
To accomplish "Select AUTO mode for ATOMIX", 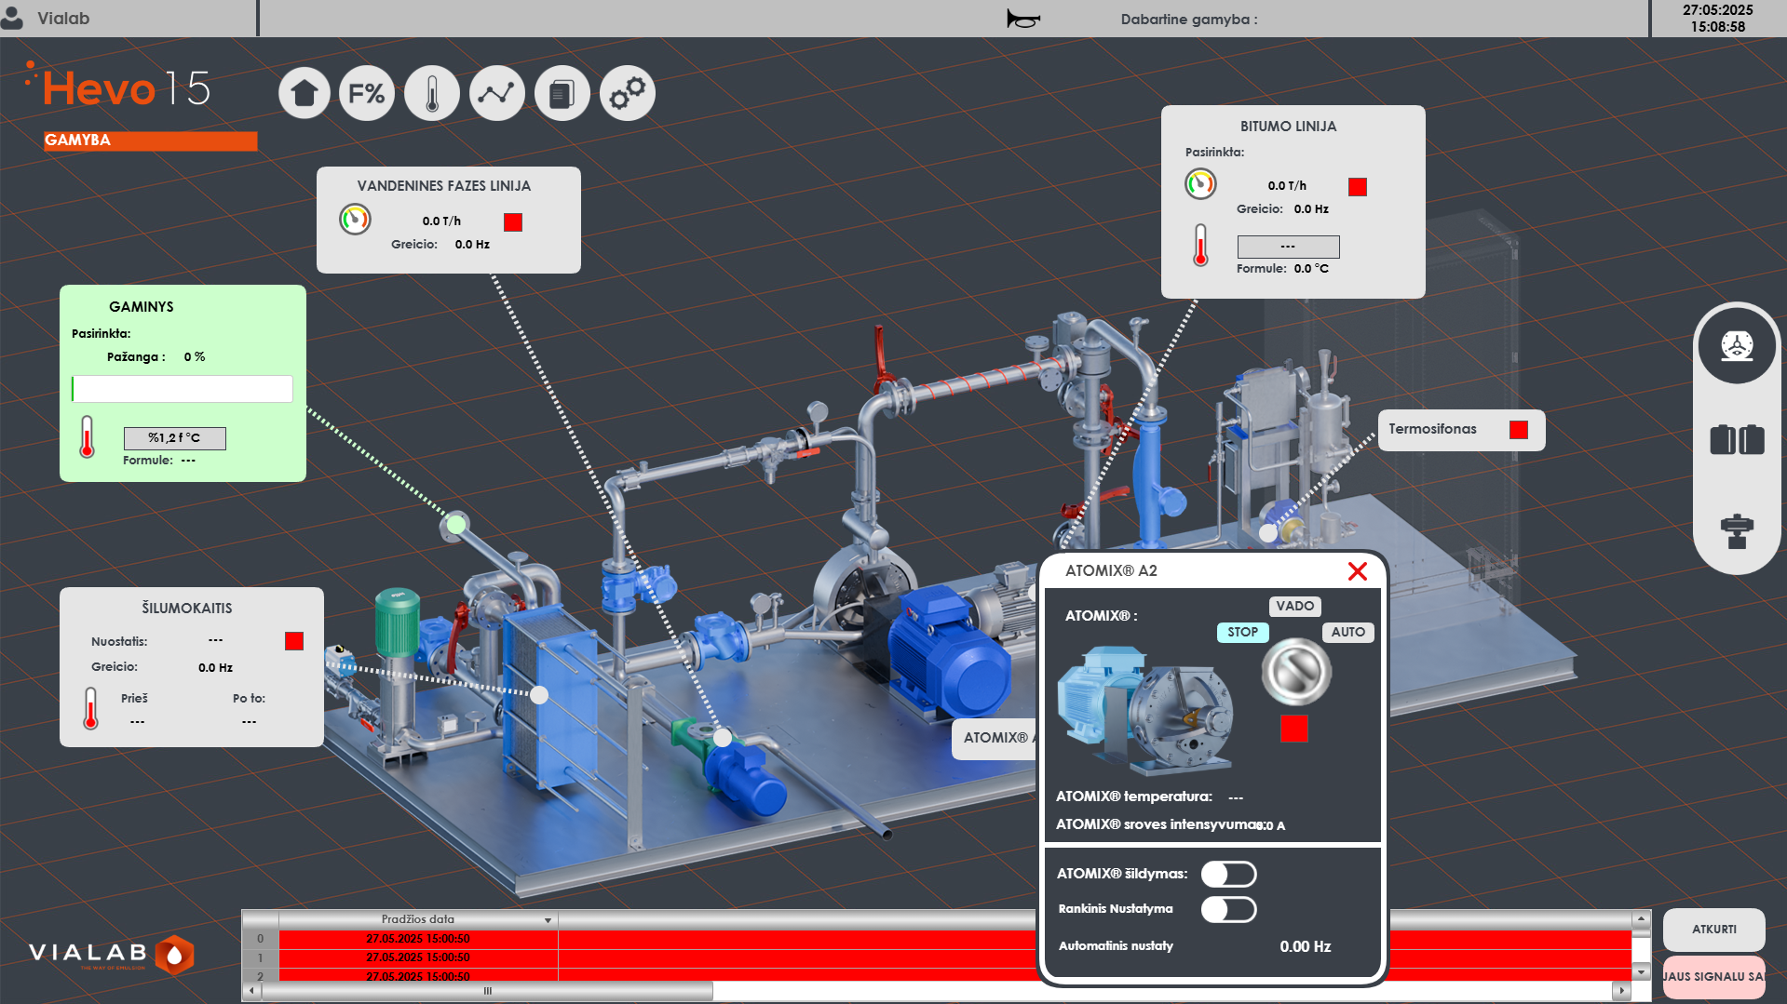I will (x=1347, y=633).
